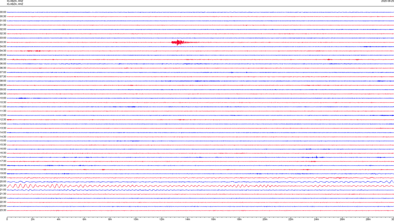Image resolution: width=394 pixels, height=221 pixels.
Task: Select the 15:00 time label
Action: (x=3, y=140)
